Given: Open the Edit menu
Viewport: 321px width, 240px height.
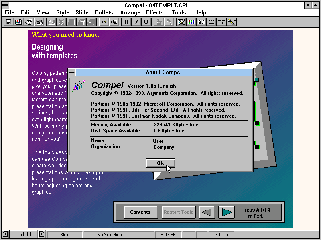Looking at the screenshot, I should pos(26,13).
